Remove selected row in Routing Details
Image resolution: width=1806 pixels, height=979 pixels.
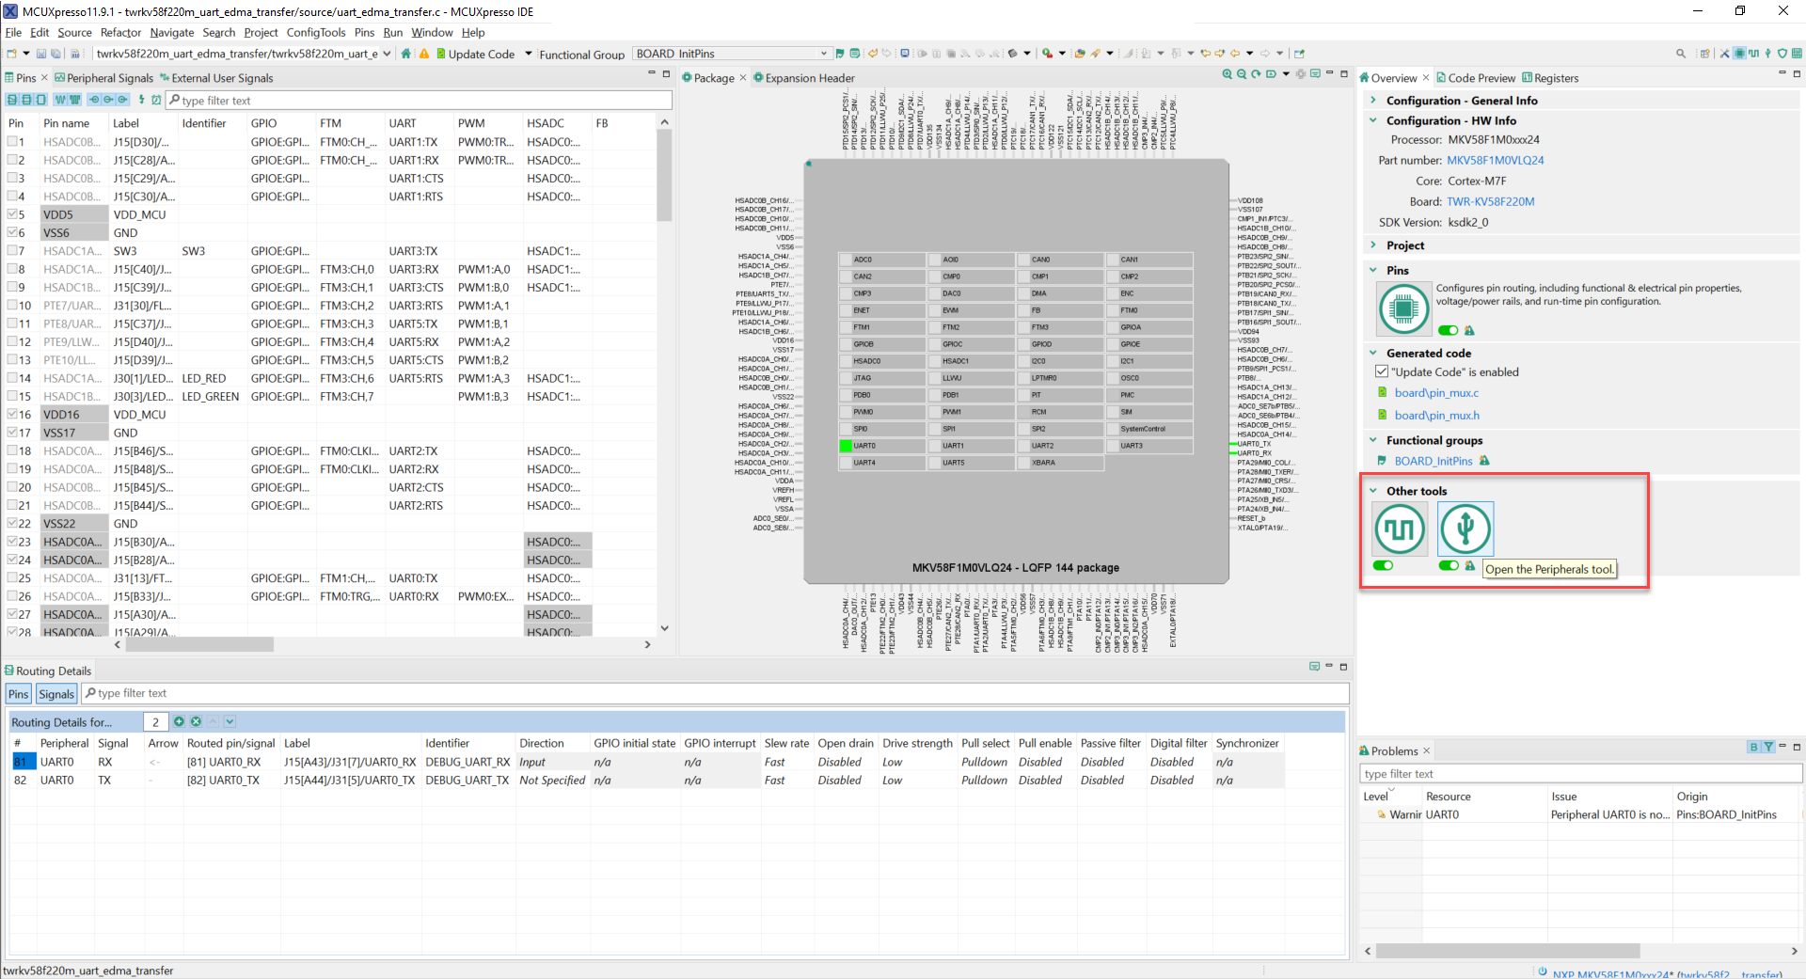[196, 721]
